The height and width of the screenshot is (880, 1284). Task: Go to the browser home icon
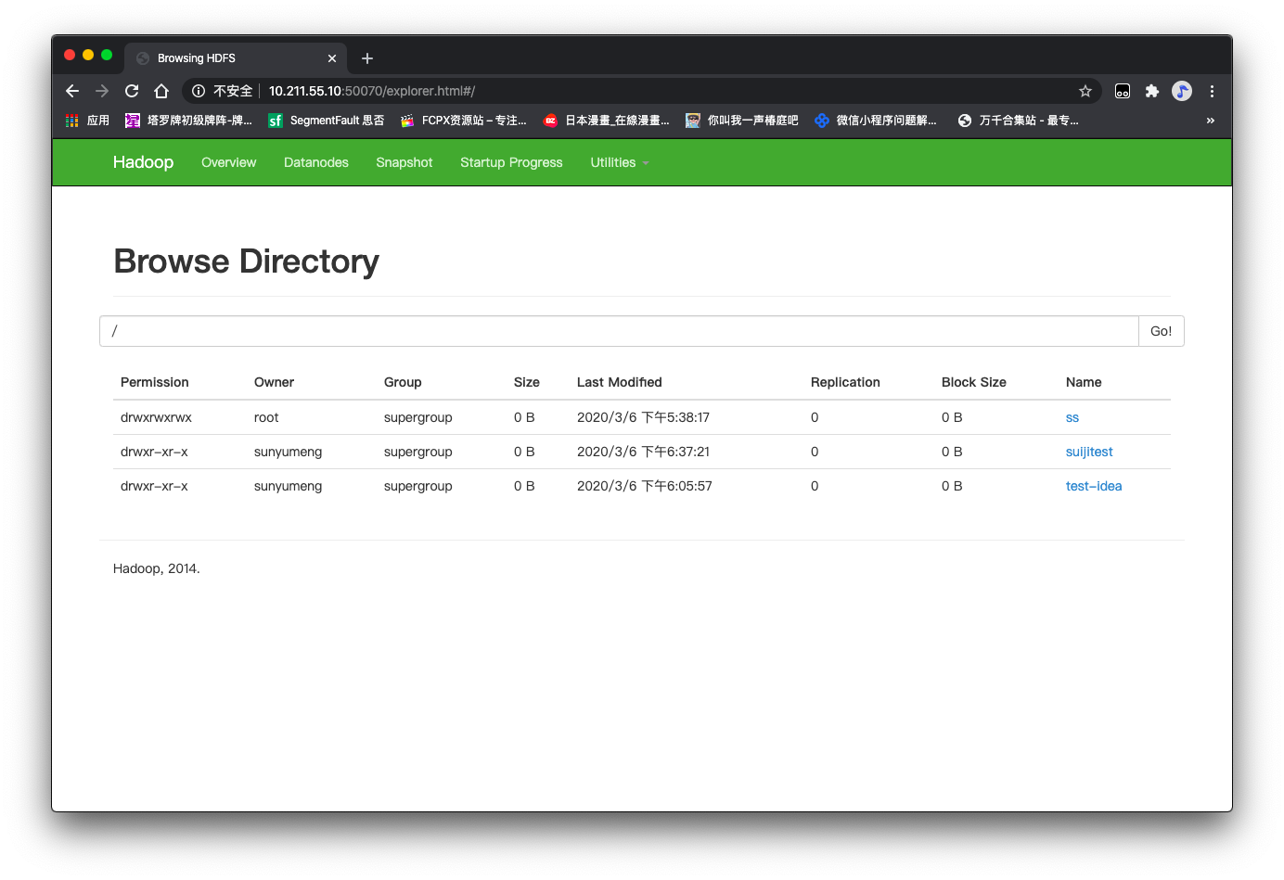pyautogui.click(x=161, y=91)
